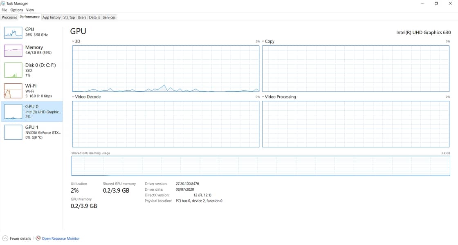Click the Shared GPU memory usage graph

tap(260, 166)
